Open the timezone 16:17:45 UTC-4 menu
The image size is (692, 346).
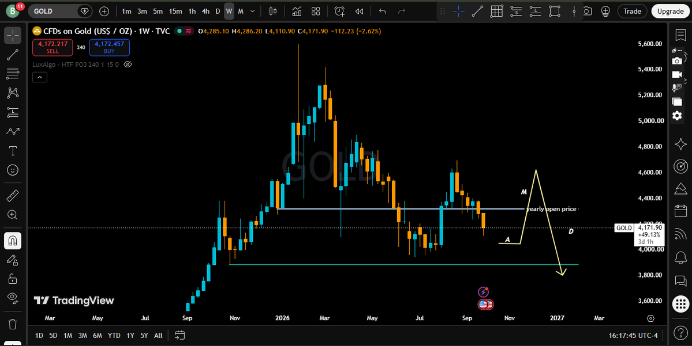[633, 336]
